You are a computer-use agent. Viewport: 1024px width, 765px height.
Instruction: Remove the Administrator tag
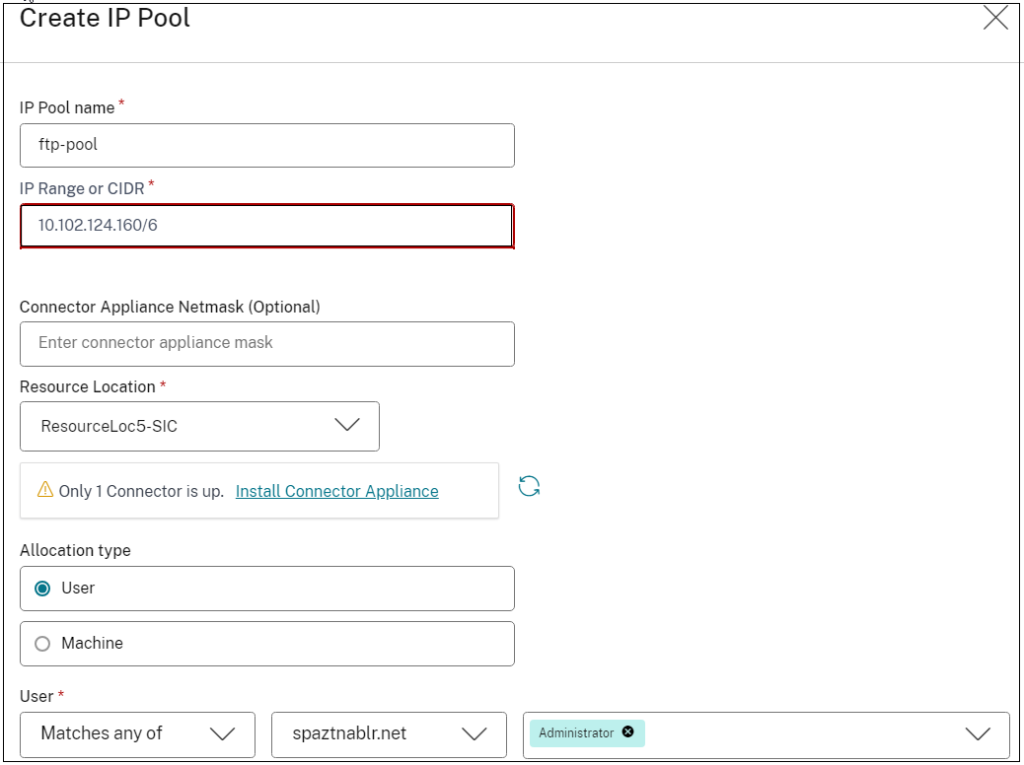627,732
